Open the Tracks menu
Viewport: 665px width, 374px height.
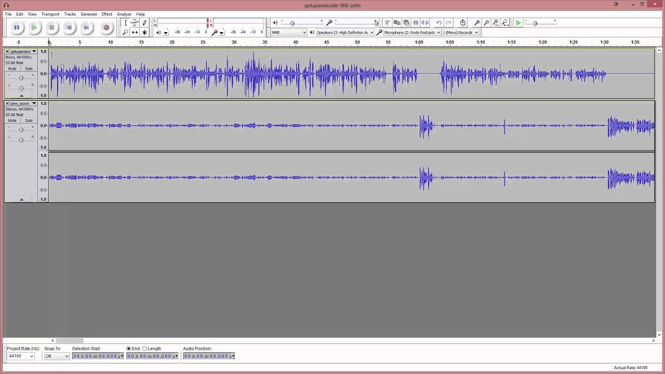pos(70,14)
